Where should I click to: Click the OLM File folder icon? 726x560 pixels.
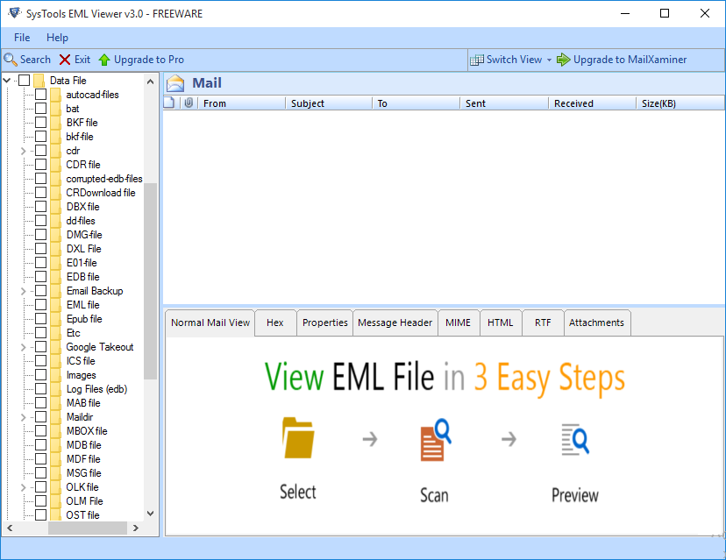pyautogui.click(x=55, y=500)
